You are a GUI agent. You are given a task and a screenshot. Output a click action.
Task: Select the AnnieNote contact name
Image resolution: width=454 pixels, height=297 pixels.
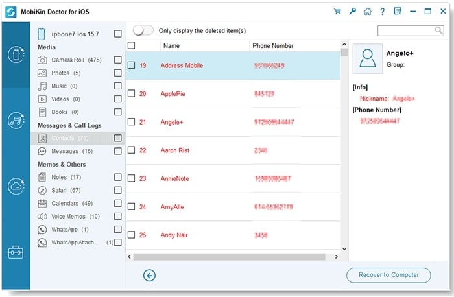[174, 178]
